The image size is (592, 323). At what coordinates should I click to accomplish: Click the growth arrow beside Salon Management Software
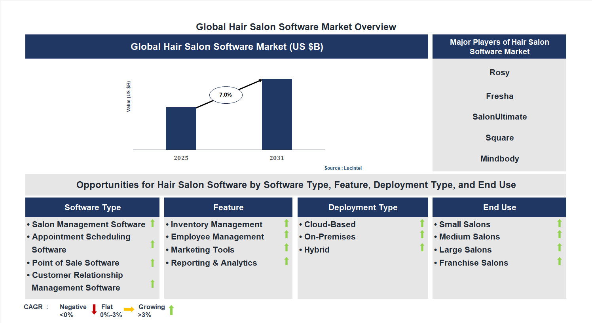(x=153, y=223)
